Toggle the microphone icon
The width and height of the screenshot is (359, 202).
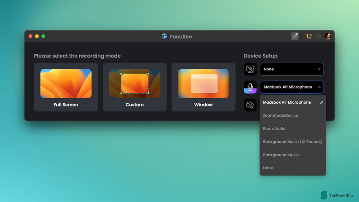250,87
